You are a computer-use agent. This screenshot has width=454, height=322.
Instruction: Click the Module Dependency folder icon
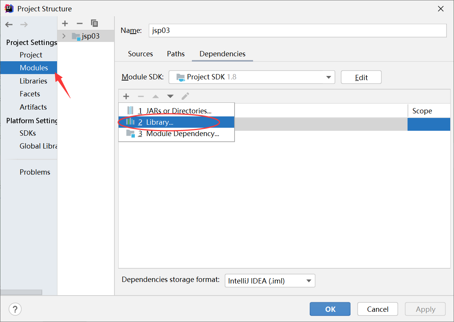click(130, 133)
